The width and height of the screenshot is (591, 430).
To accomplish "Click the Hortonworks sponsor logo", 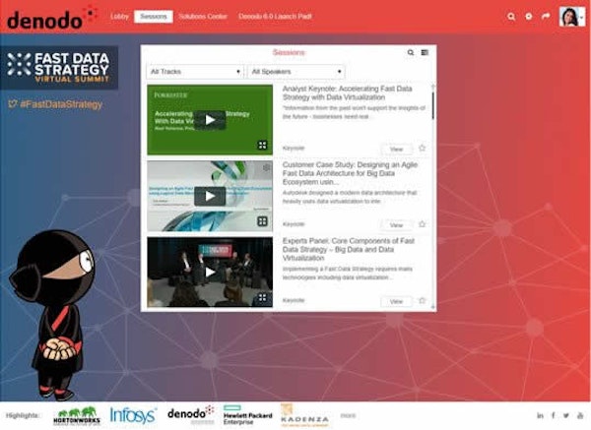I will 77,416.
